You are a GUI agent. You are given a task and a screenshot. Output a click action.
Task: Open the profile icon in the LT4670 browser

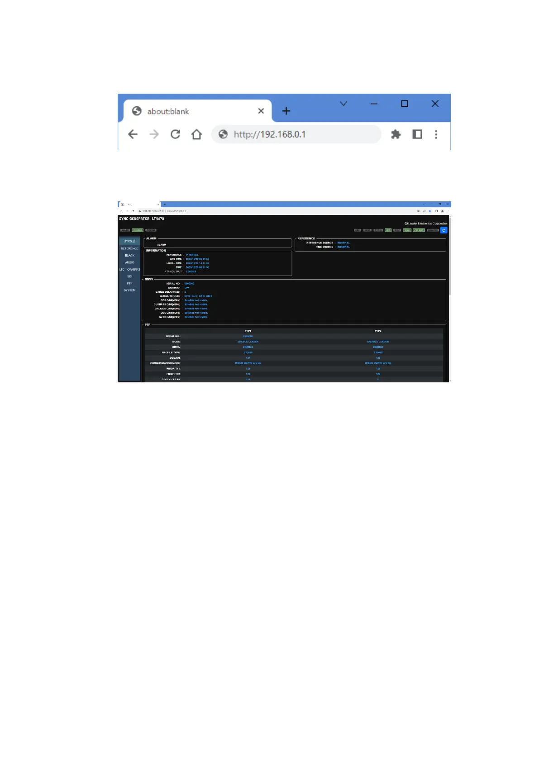[x=442, y=211]
